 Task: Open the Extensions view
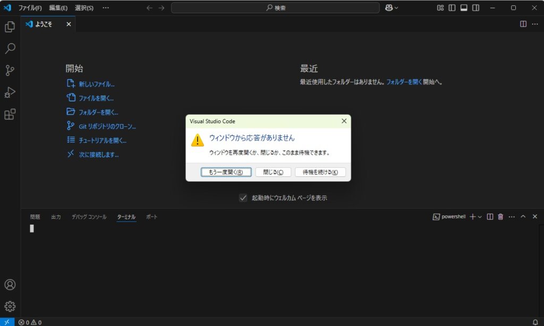tap(10, 114)
